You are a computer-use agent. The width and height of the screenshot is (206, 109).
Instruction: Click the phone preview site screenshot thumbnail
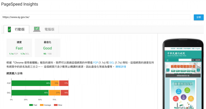(x=183, y=78)
